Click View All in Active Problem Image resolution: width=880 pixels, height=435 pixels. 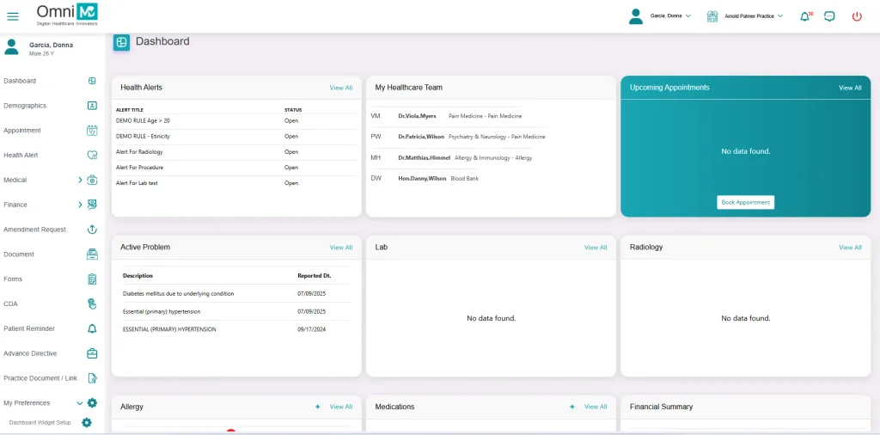(341, 248)
